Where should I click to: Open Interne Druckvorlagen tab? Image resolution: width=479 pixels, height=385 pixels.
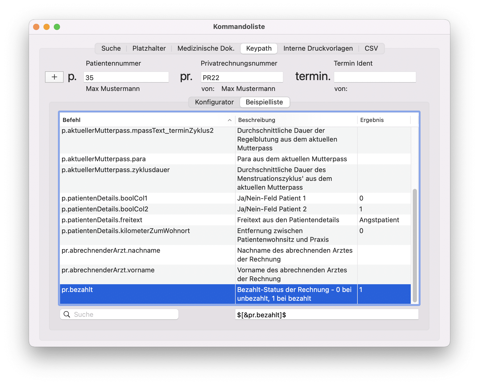point(318,48)
